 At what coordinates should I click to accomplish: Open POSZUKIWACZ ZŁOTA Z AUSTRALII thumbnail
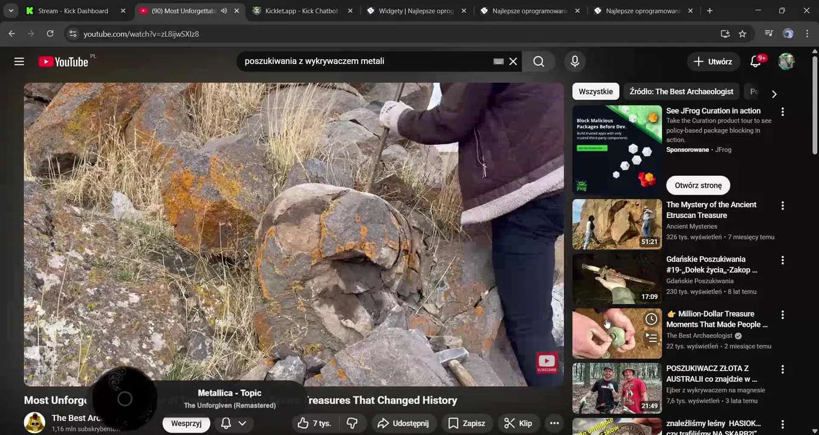[x=617, y=388]
